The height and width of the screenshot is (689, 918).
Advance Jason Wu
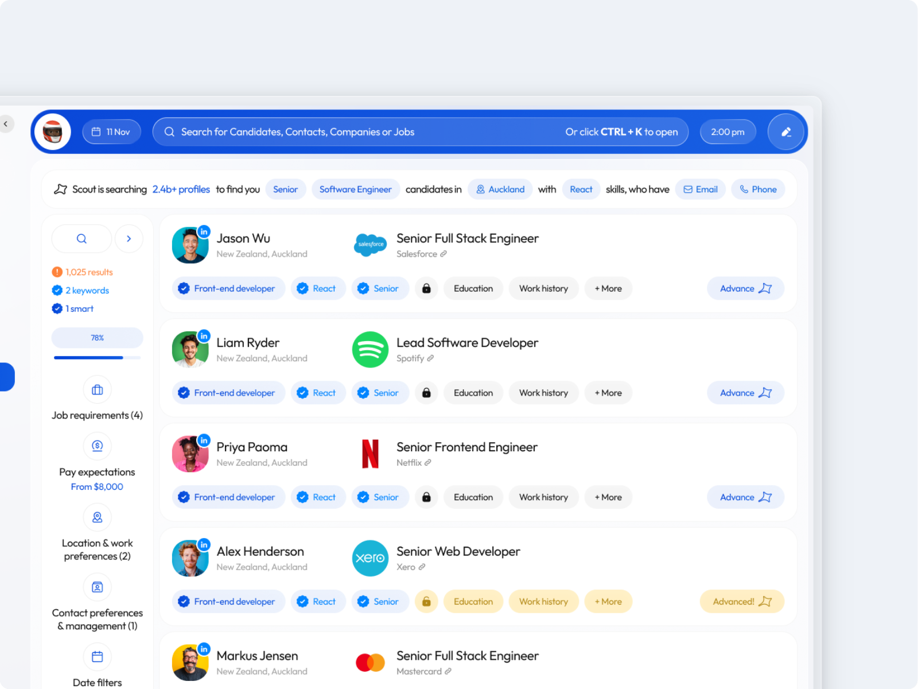[x=745, y=288]
